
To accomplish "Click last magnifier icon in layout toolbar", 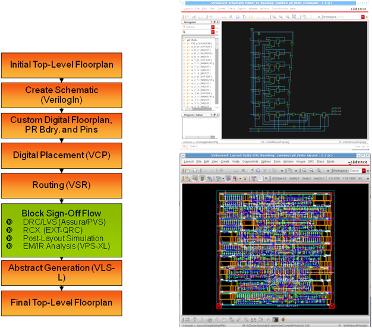I will tap(319, 171).
